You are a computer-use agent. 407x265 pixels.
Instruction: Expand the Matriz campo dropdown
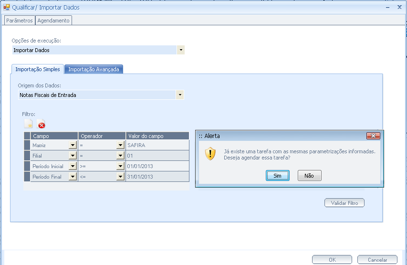pyautogui.click(x=73, y=145)
